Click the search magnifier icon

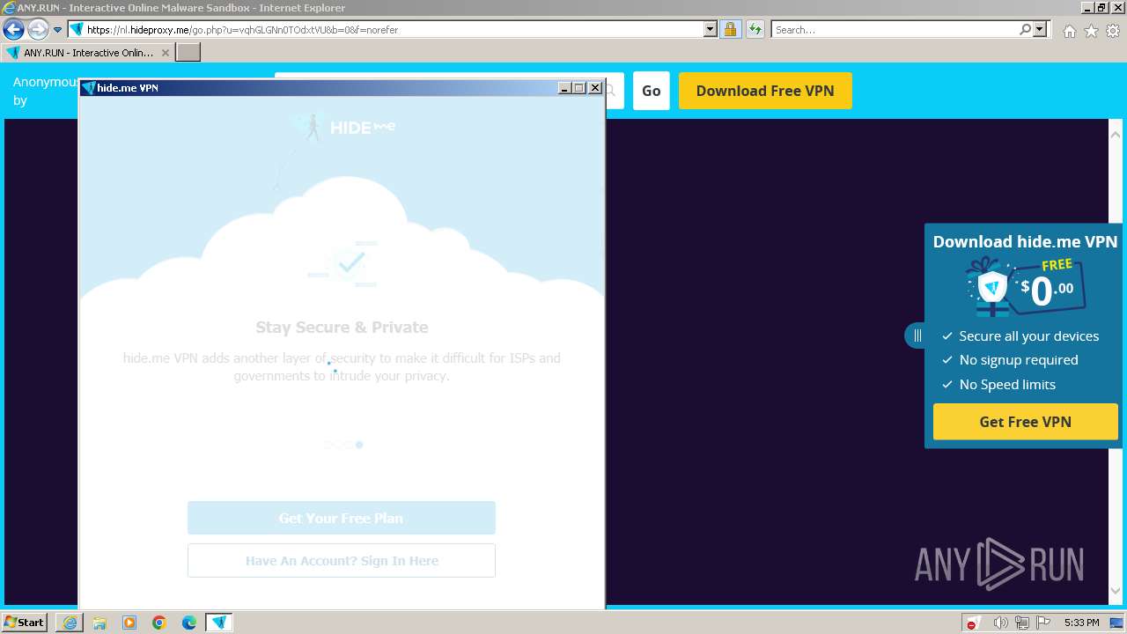click(1025, 29)
